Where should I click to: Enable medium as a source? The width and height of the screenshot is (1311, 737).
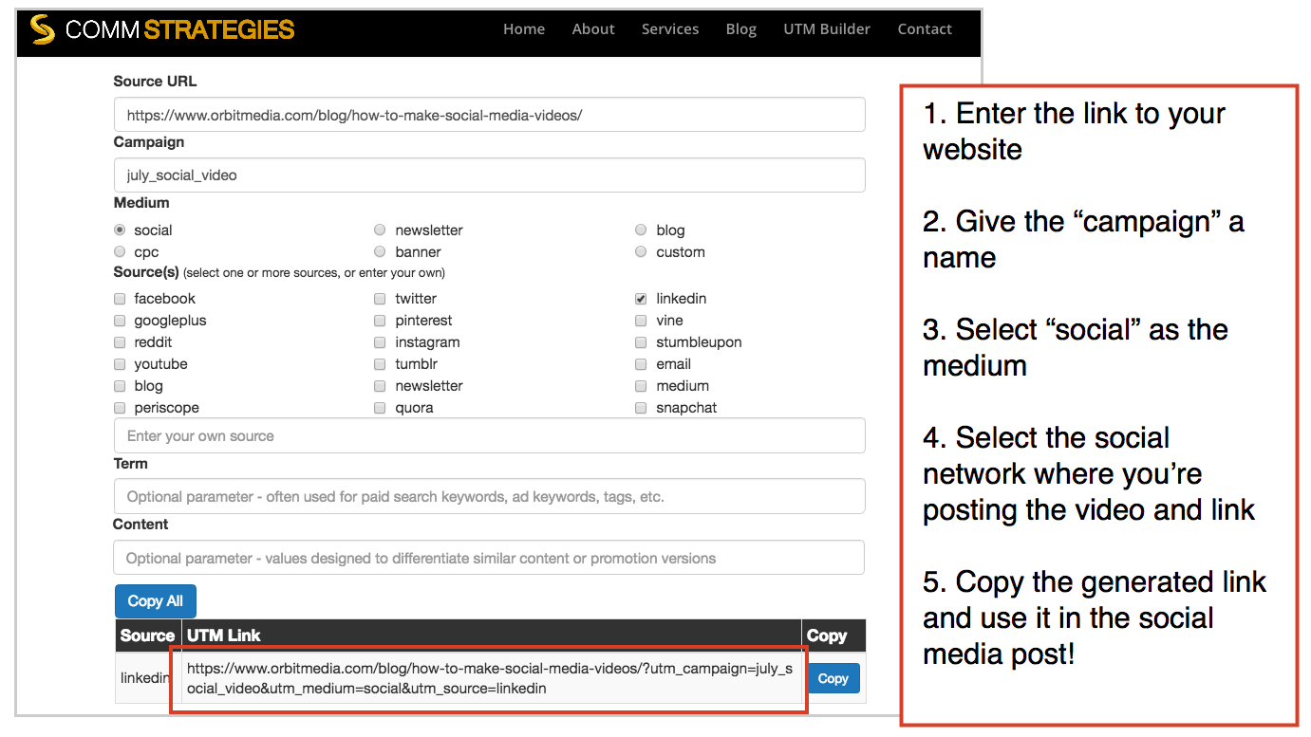(641, 386)
